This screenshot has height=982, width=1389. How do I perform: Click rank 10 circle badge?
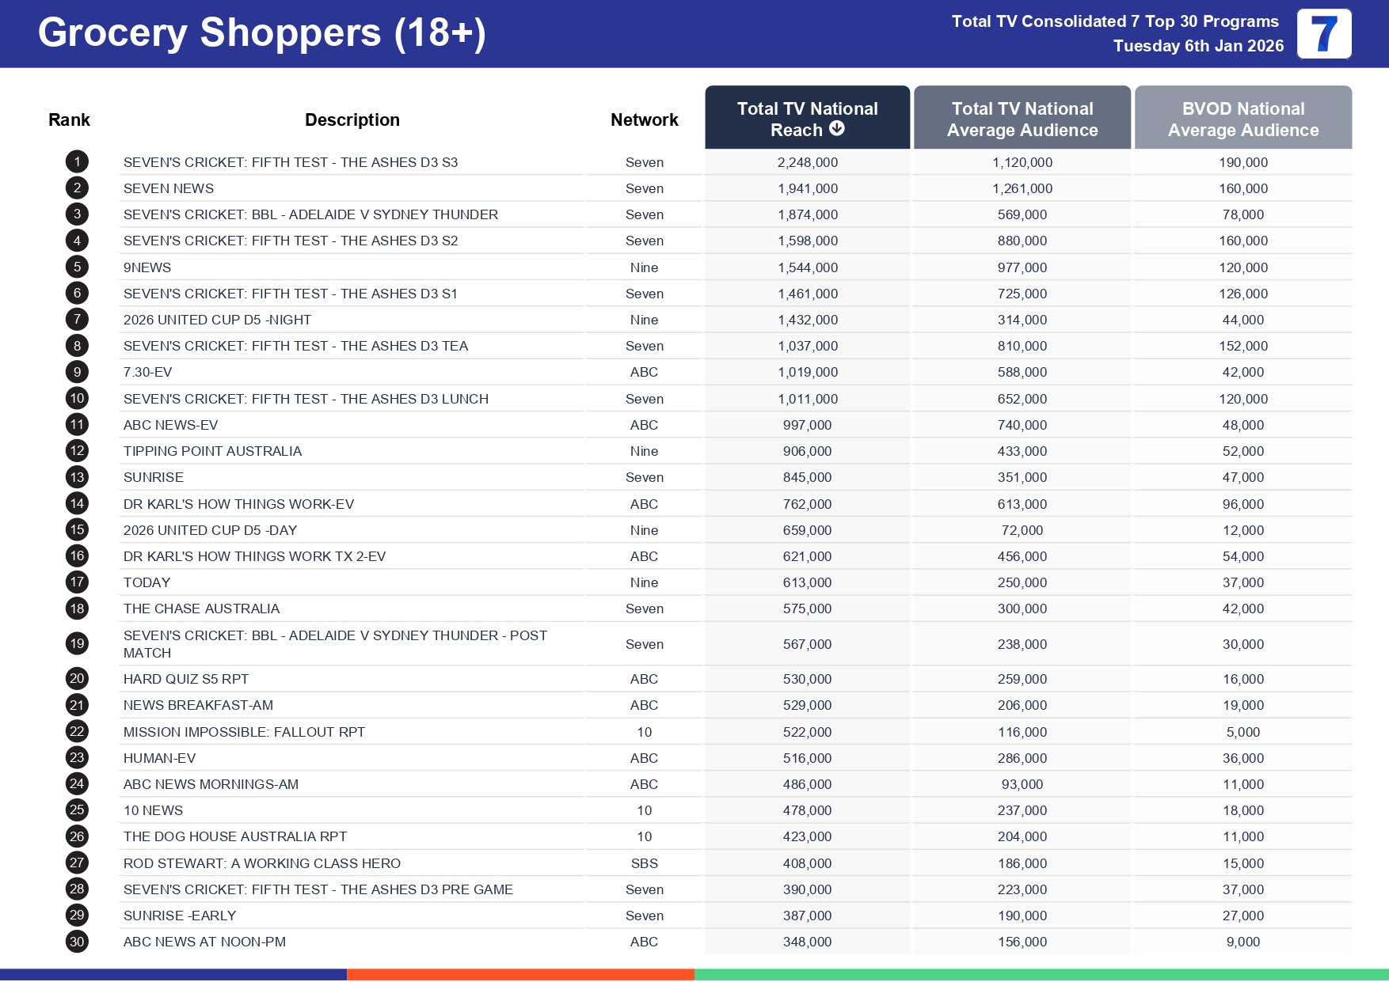tap(77, 399)
